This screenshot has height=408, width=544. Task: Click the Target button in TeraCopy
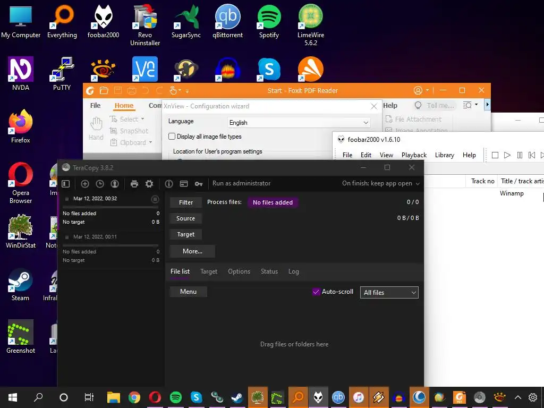pyautogui.click(x=186, y=234)
